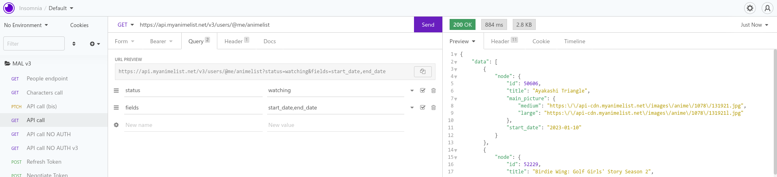777x177 pixels.
Task: Collapse MAL v3 folder
Action: point(18,63)
